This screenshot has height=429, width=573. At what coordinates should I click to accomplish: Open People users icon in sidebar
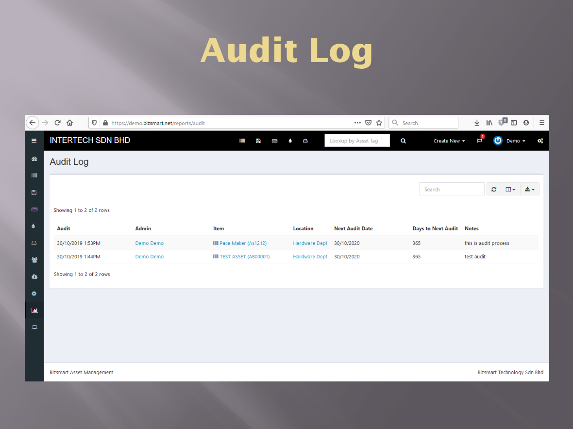pos(34,260)
